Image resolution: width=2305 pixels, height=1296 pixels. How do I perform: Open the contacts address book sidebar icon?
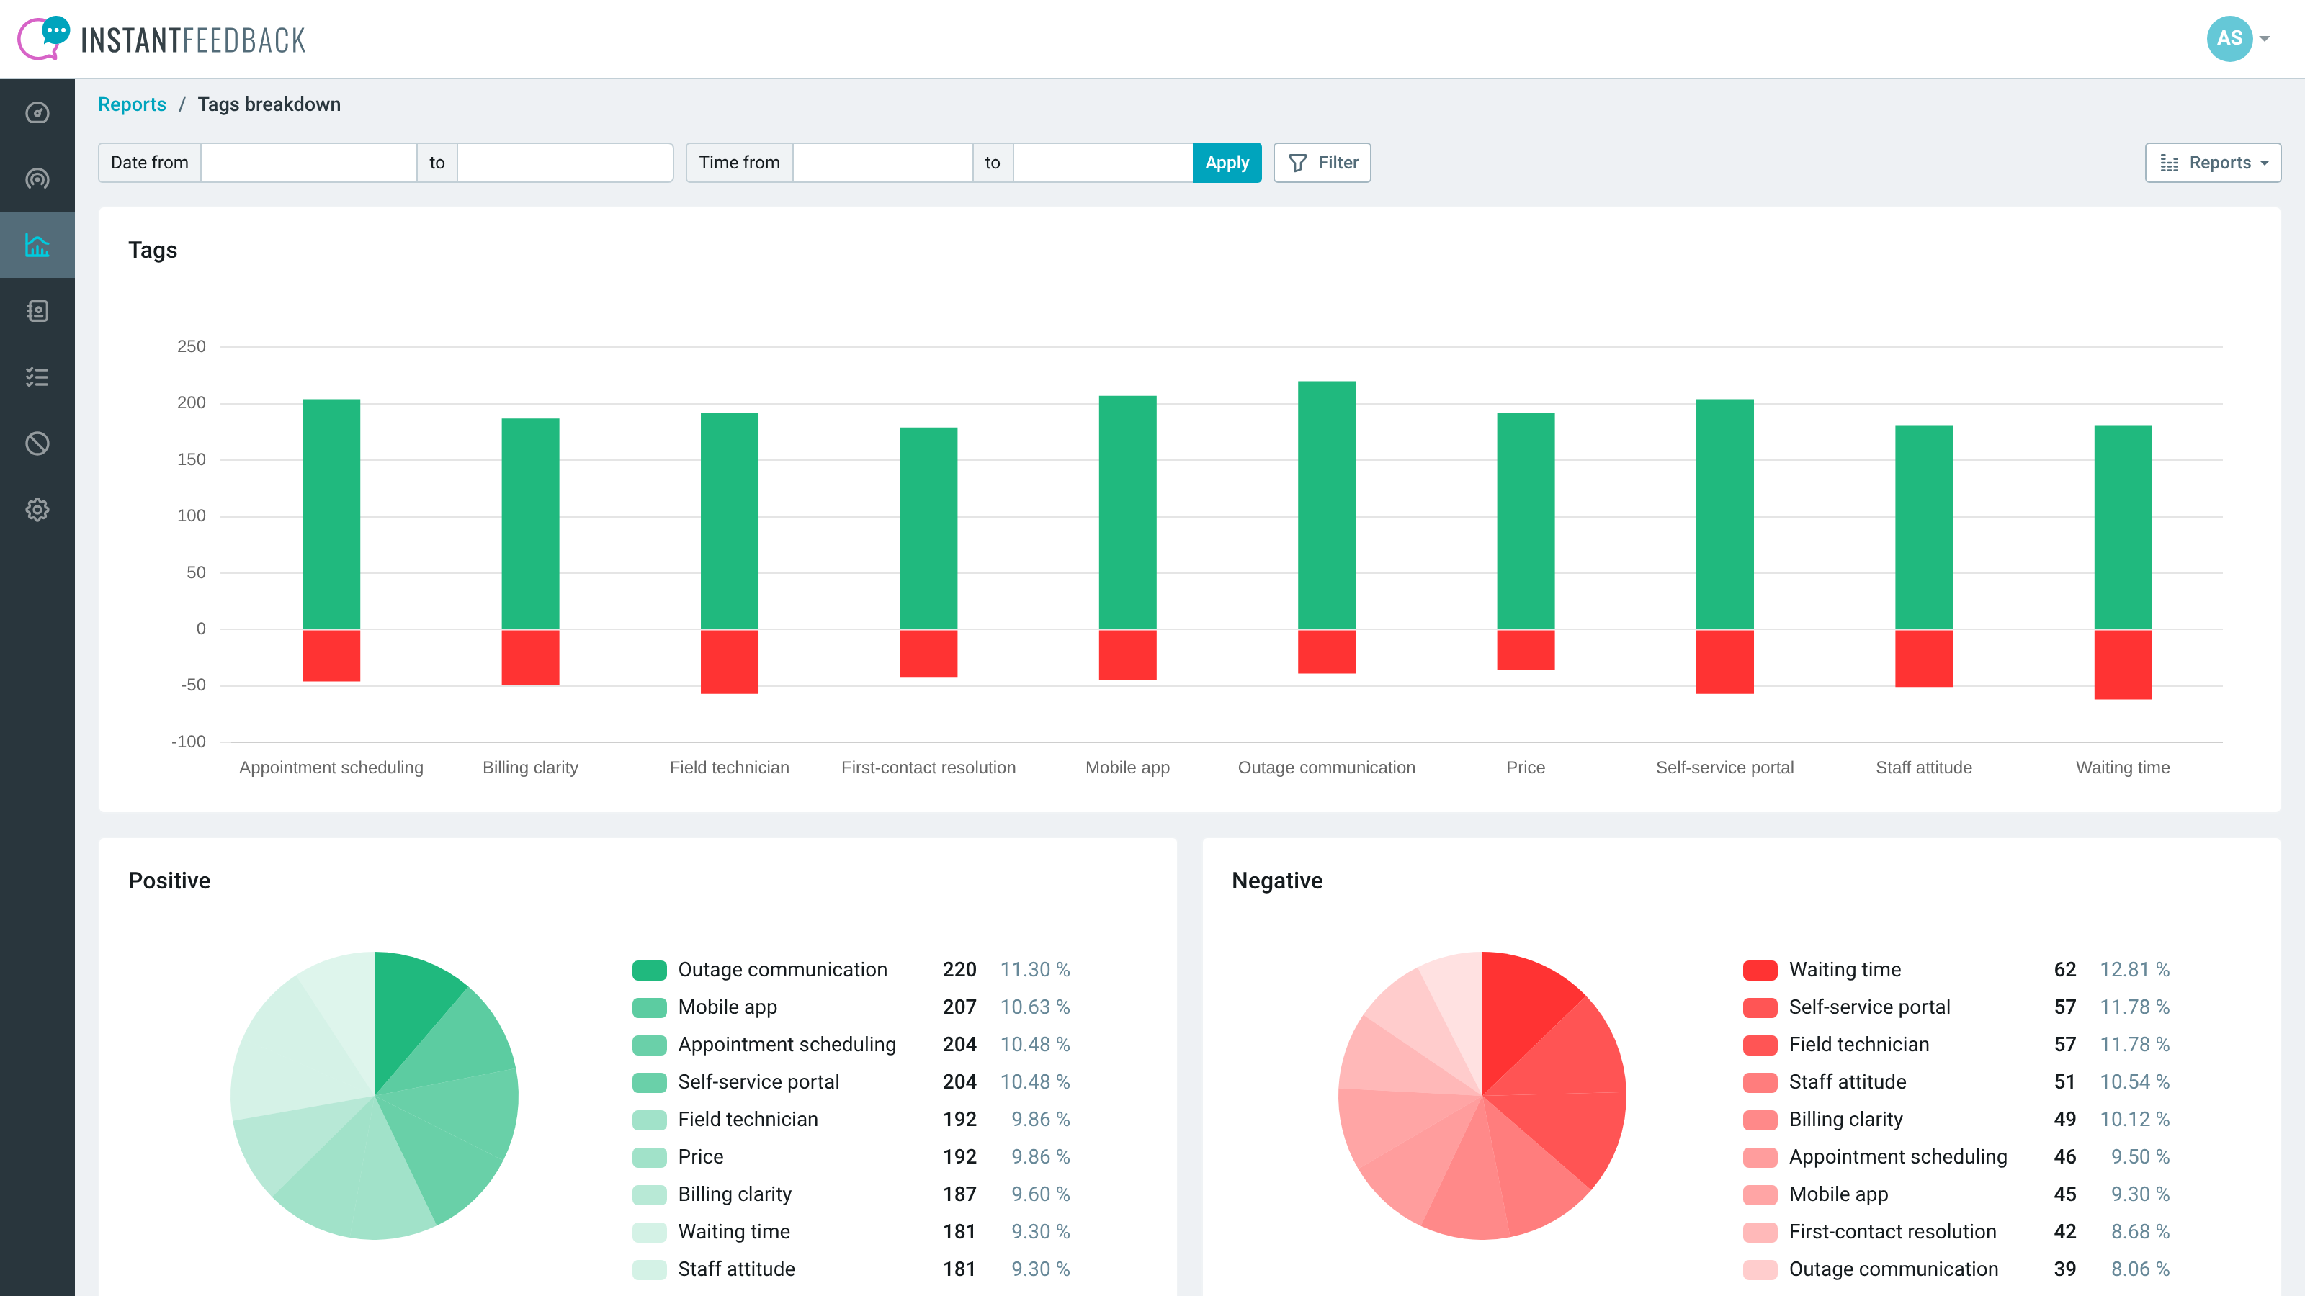37,311
